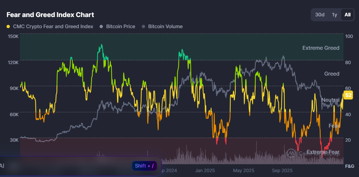359x177 pixels.
Task: Toggle the Bitcoin Volume legend series
Action: click(x=165, y=27)
